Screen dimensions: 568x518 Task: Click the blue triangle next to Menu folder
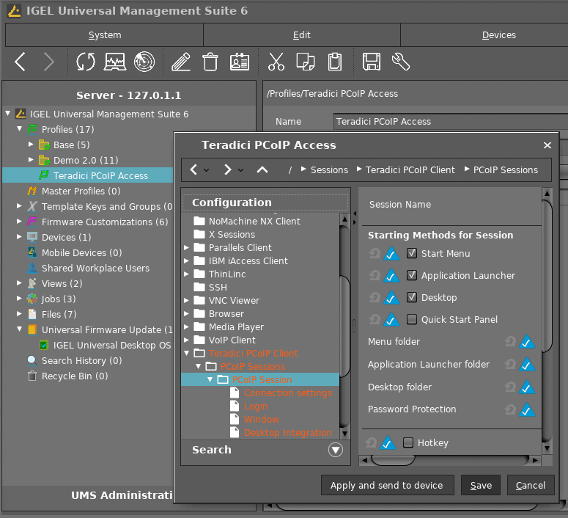pos(526,342)
